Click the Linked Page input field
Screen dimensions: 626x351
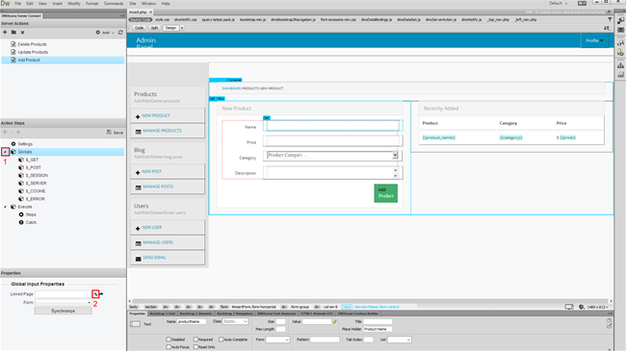[x=64, y=294]
